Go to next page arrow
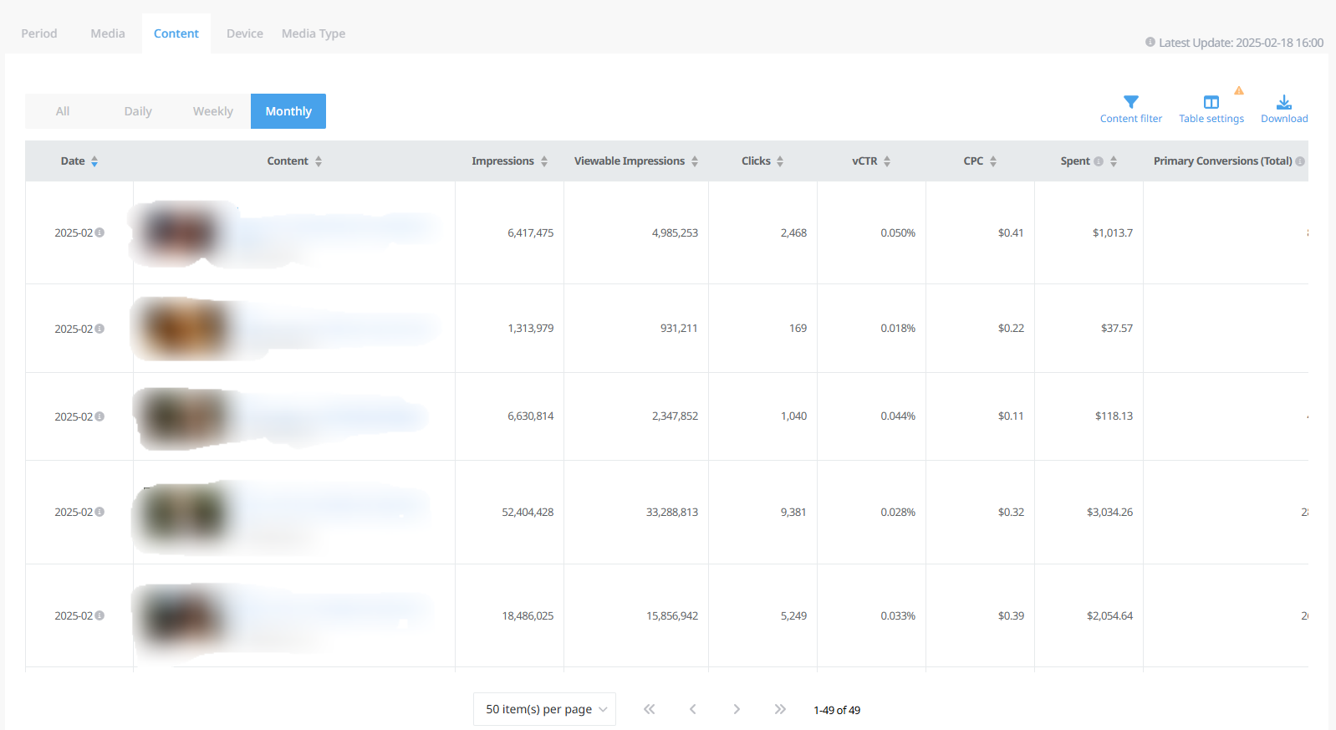Screen dimensions: 1336x730 (x=737, y=709)
